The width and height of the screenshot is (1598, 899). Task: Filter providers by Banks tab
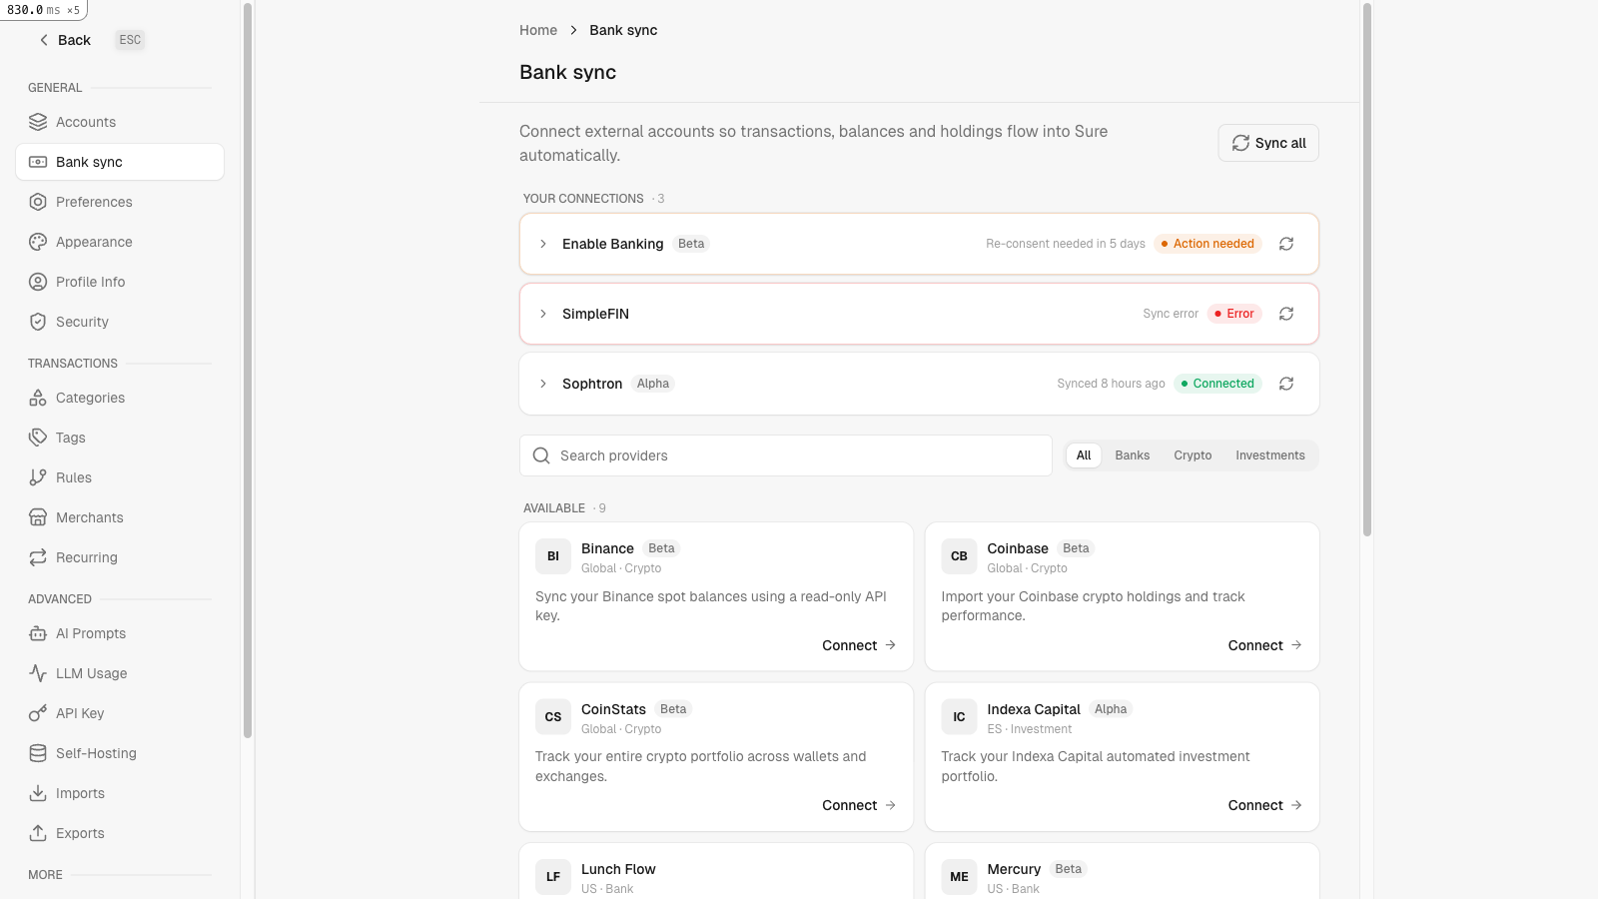(x=1133, y=455)
